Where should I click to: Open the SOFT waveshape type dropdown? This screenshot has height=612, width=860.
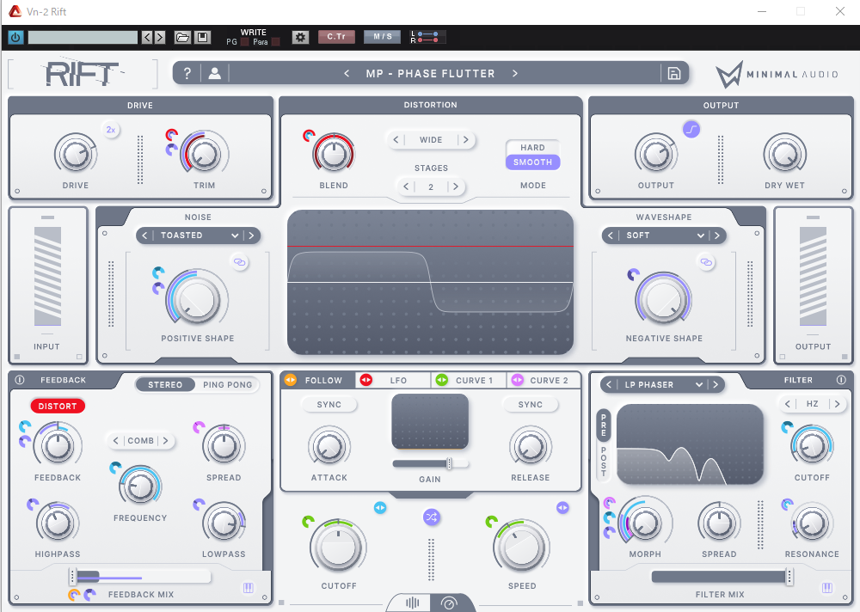(665, 236)
